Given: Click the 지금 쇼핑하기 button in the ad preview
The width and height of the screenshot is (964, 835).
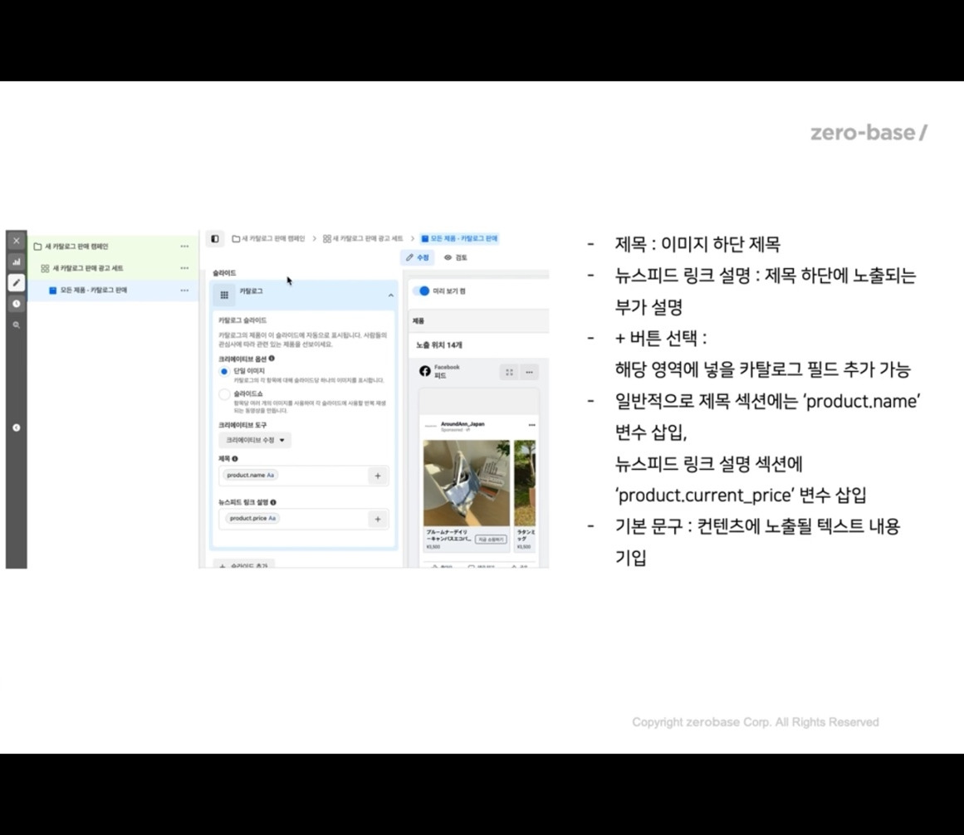Looking at the screenshot, I should click(490, 539).
